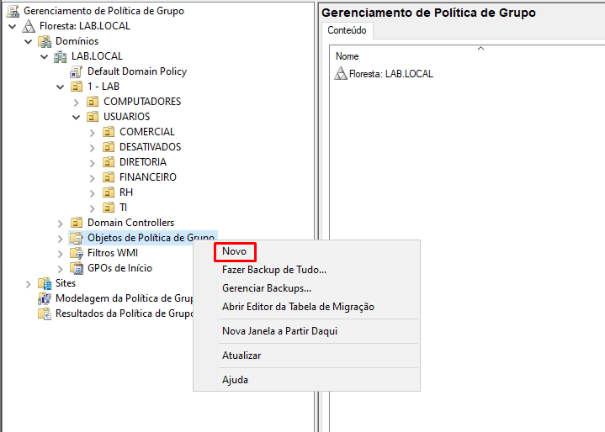Click the Gerenciamento de Política de Grupo root icon
The image size is (605, 432).
pyautogui.click(x=13, y=11)
